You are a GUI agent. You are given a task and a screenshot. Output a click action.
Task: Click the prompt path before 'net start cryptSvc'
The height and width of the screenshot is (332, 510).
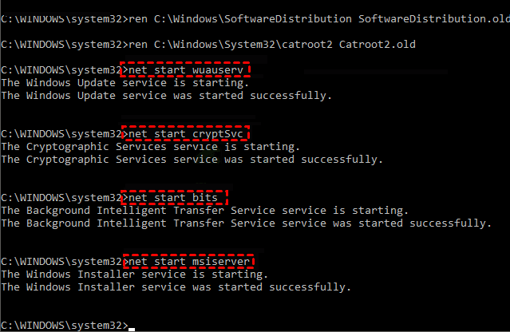(61, 133)
